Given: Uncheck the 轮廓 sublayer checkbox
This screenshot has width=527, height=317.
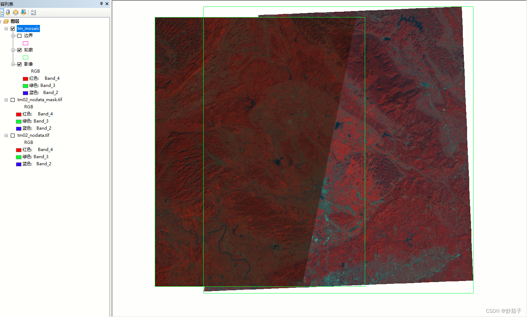Looking at the screenshot, I should (x=20, y=50).
